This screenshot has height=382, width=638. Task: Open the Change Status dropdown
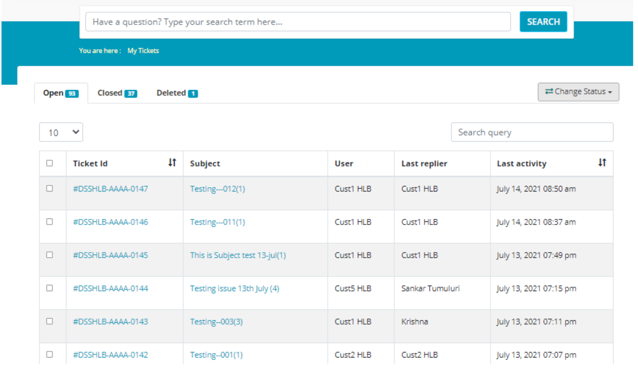[x=578, y=92]
